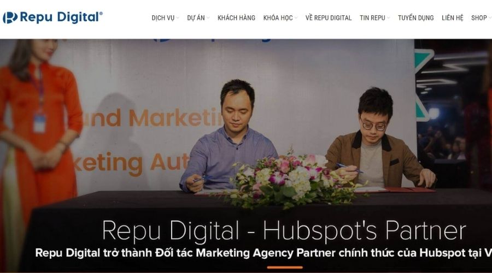The height and width of the screenshot is (273, 492).
Task: Open the LIÊN HỆ contact page
Action: tap(453, 18)
